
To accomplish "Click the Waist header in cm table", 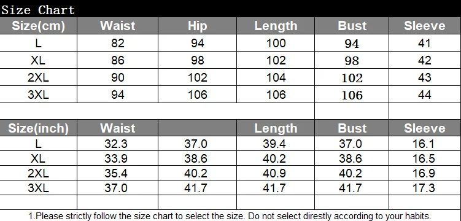I will point(118,26).
